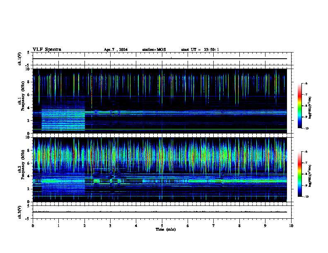This screenshot has width=328, height=253.
Task: Click the time axis tick label '10'
Action: coord(291,226)
